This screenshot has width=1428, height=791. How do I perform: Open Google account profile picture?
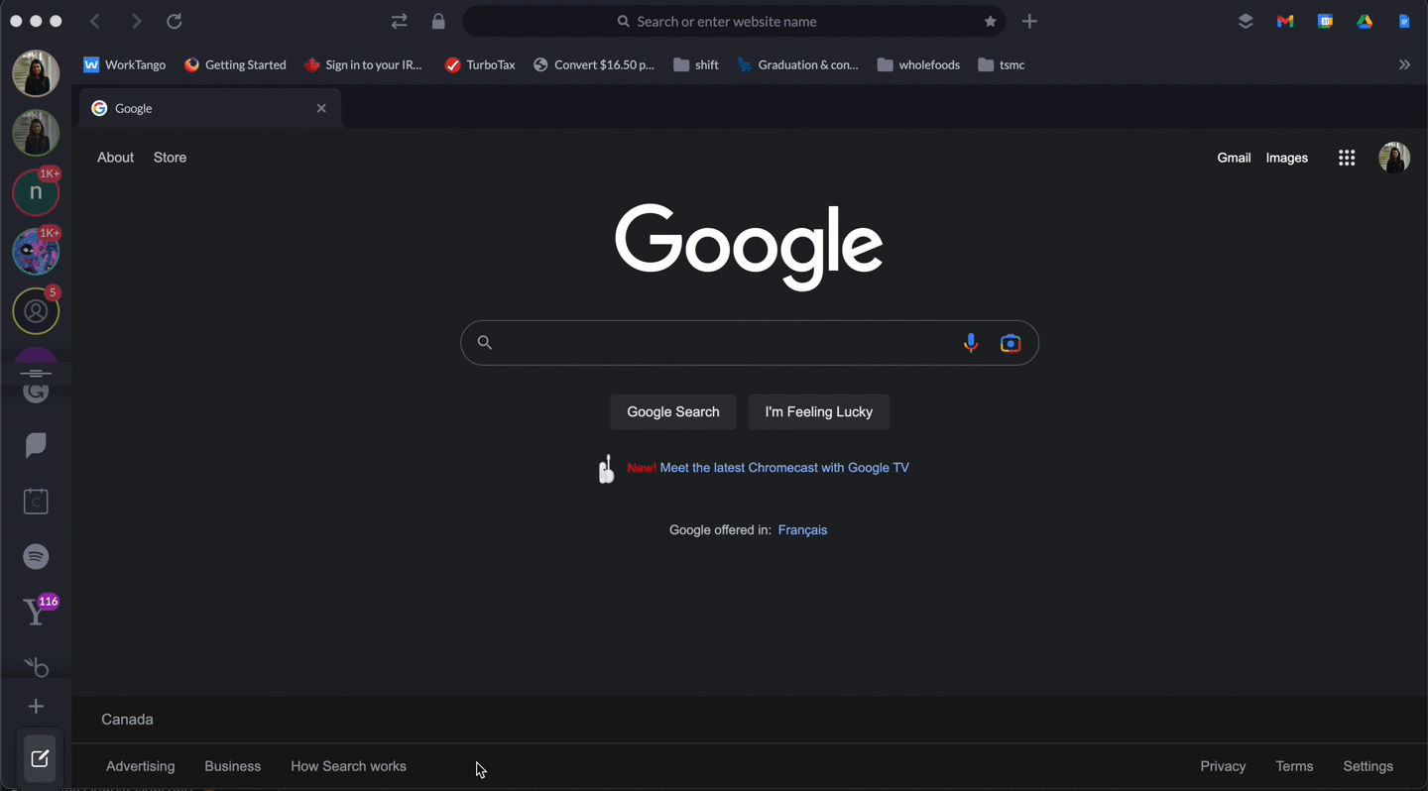click(1394, 158)
